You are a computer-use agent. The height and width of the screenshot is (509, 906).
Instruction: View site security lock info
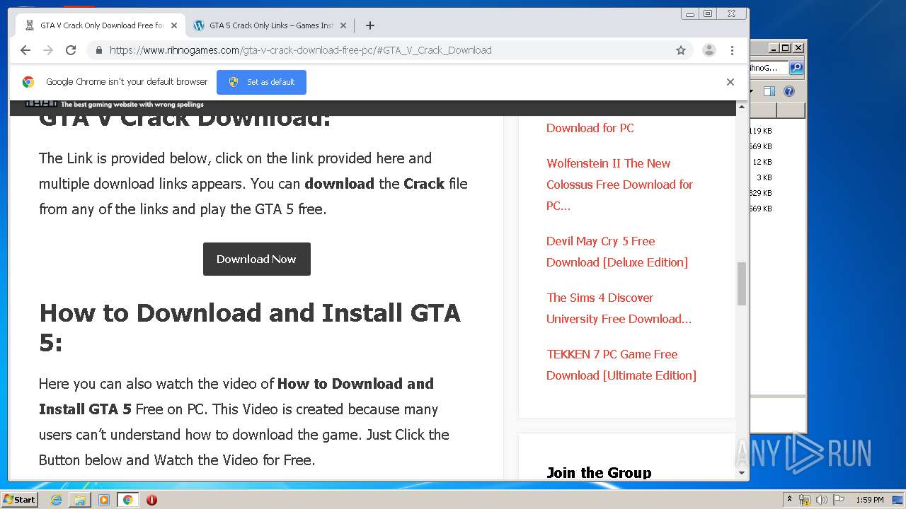pyautogui.click(x=98, y=50)
